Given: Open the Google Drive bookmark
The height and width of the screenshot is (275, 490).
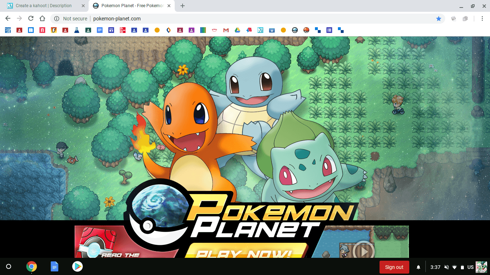Looking at the screenshot, I should [237, 30].
